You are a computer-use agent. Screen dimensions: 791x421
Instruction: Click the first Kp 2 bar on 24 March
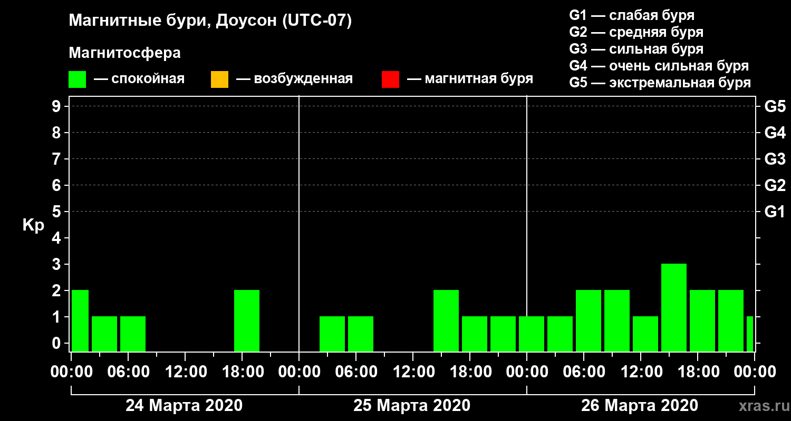80,320
